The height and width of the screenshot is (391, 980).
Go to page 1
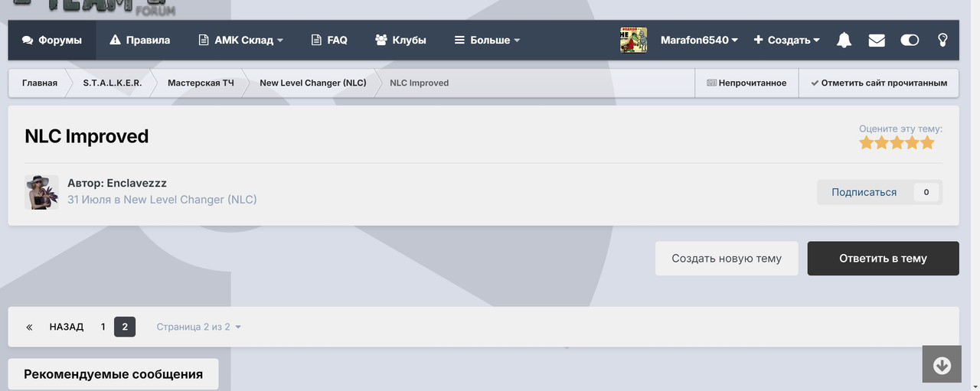(103, 327)
